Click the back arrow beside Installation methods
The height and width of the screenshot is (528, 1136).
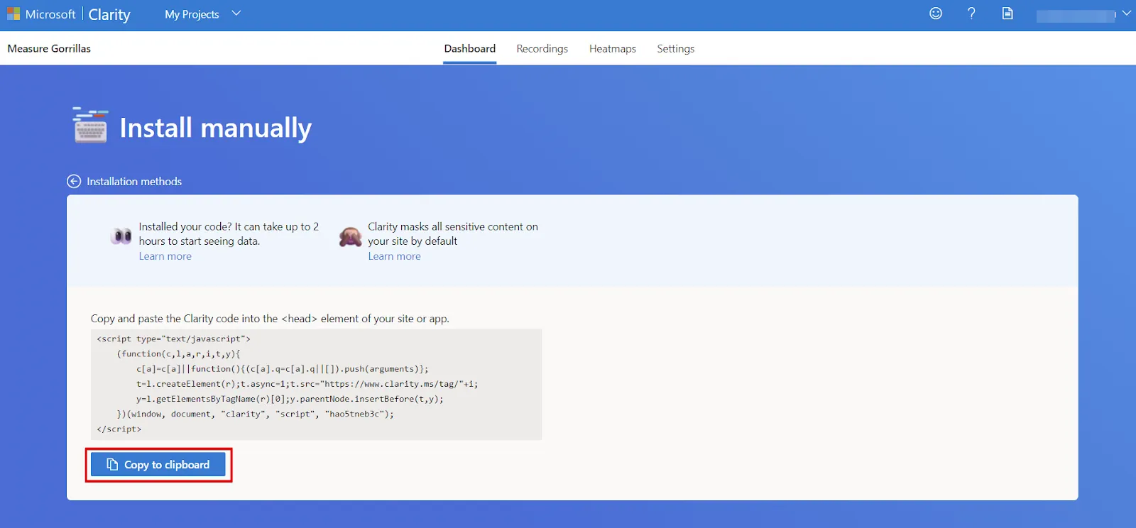[x=74, y=181]
